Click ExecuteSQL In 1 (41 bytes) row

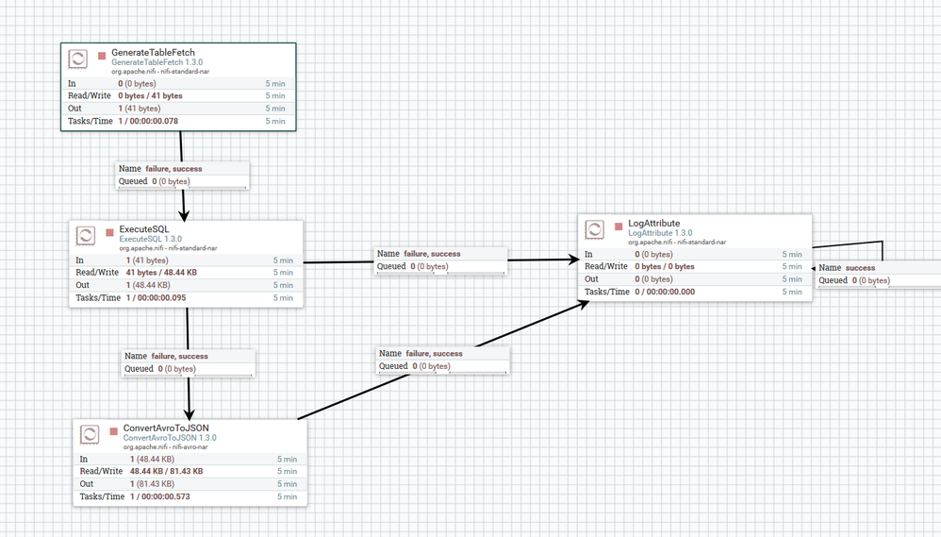coord(186,260)
